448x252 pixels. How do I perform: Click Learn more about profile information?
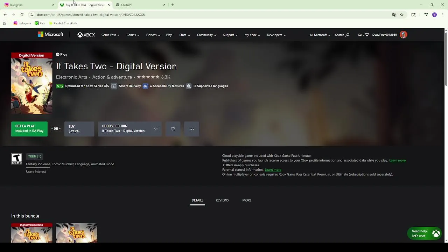click(x=397, y=160)
